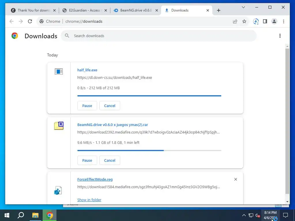295x221 pixels.
Task: Cancel the half_life.exe download
Action: click(x=110, y=106)
